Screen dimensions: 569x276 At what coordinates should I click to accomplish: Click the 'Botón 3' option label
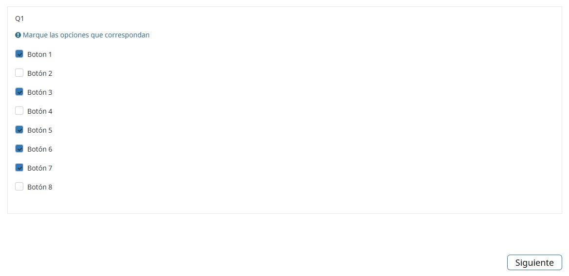(x=39, y=92)
